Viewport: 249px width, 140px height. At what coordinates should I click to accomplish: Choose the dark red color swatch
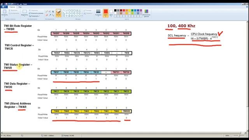tap(121, 10)
